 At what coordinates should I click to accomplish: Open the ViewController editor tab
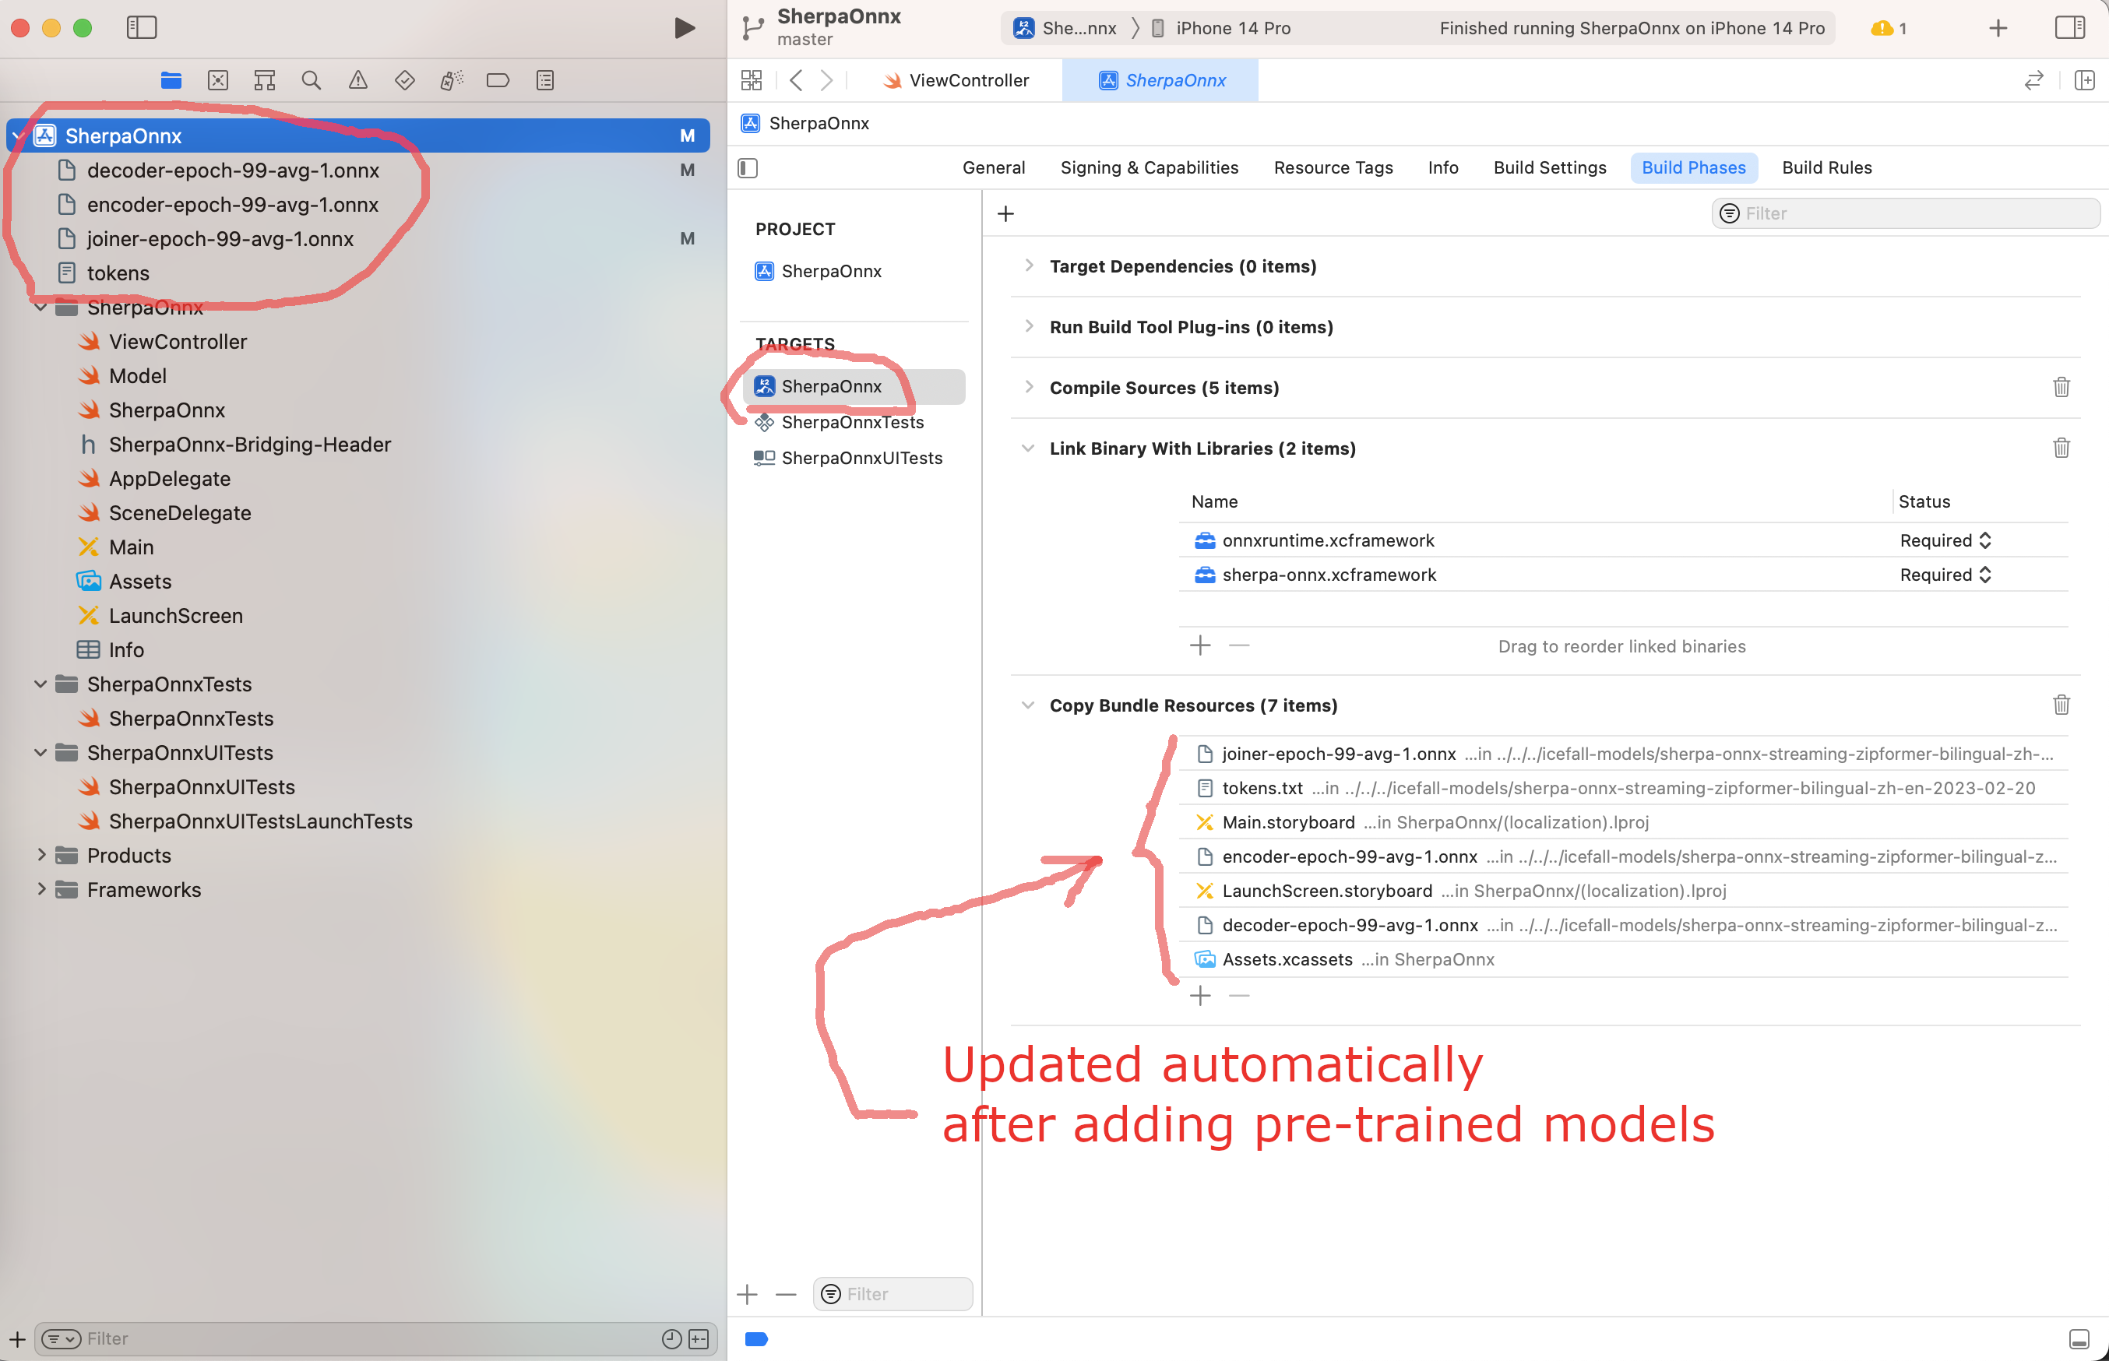point(956,80)
